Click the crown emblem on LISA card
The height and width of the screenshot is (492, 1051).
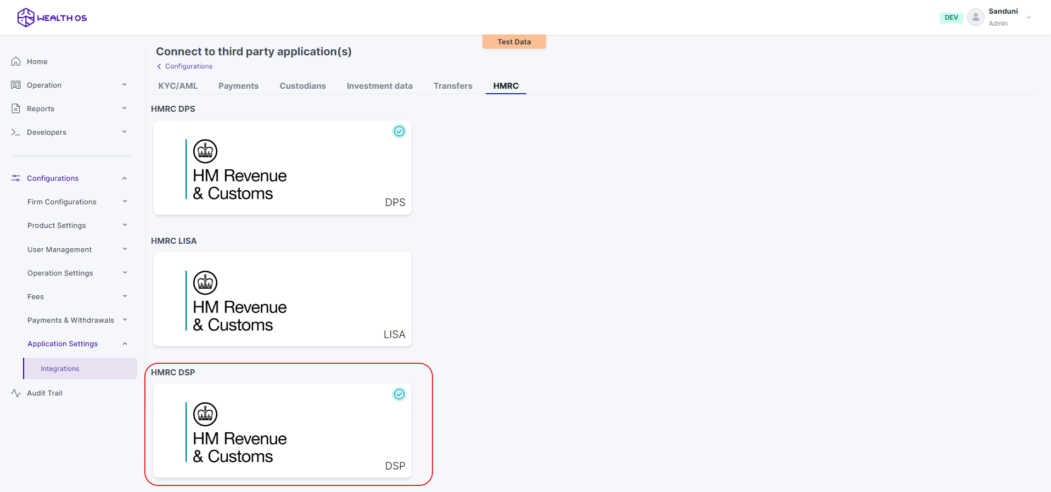coord(205,283)
